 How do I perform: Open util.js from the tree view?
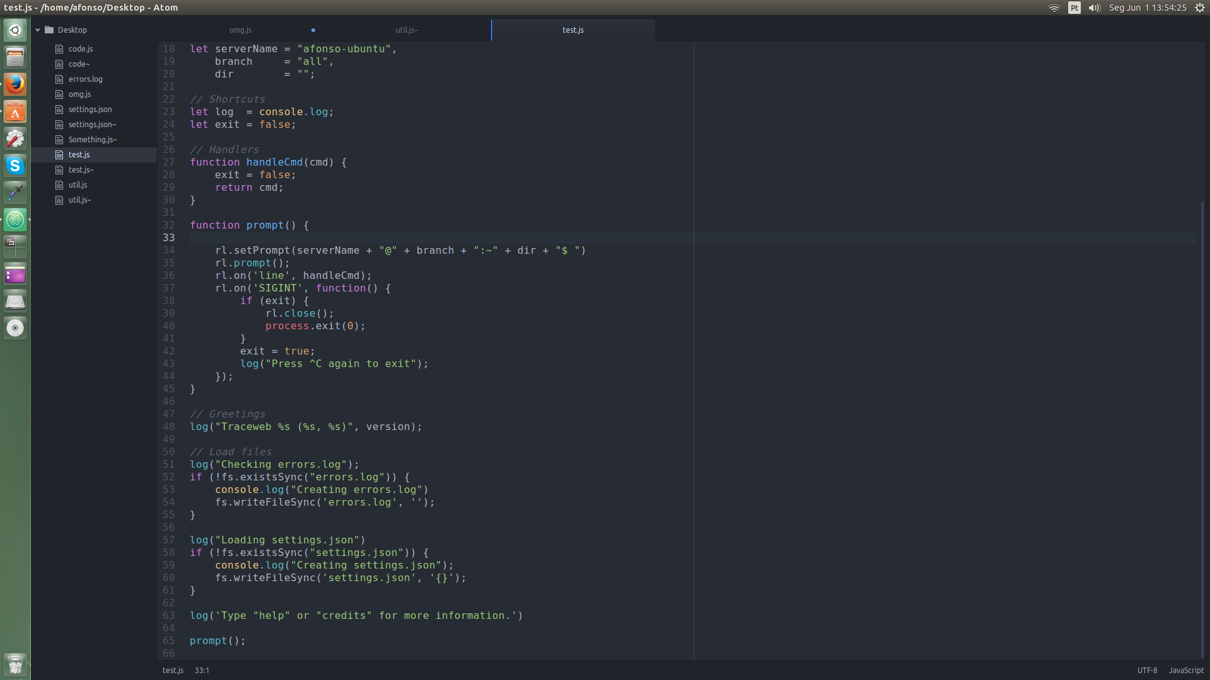tap(78, 184)
